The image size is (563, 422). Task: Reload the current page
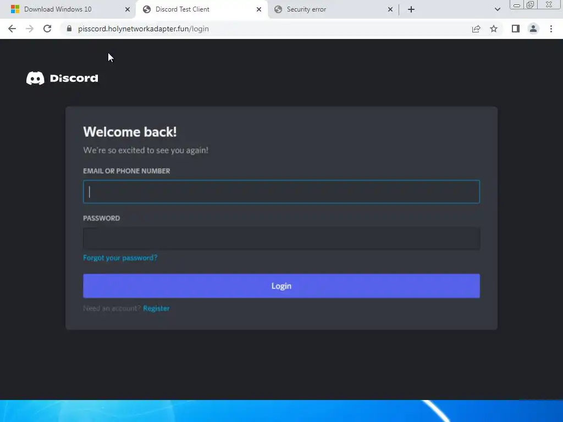(x=47, y=29)
